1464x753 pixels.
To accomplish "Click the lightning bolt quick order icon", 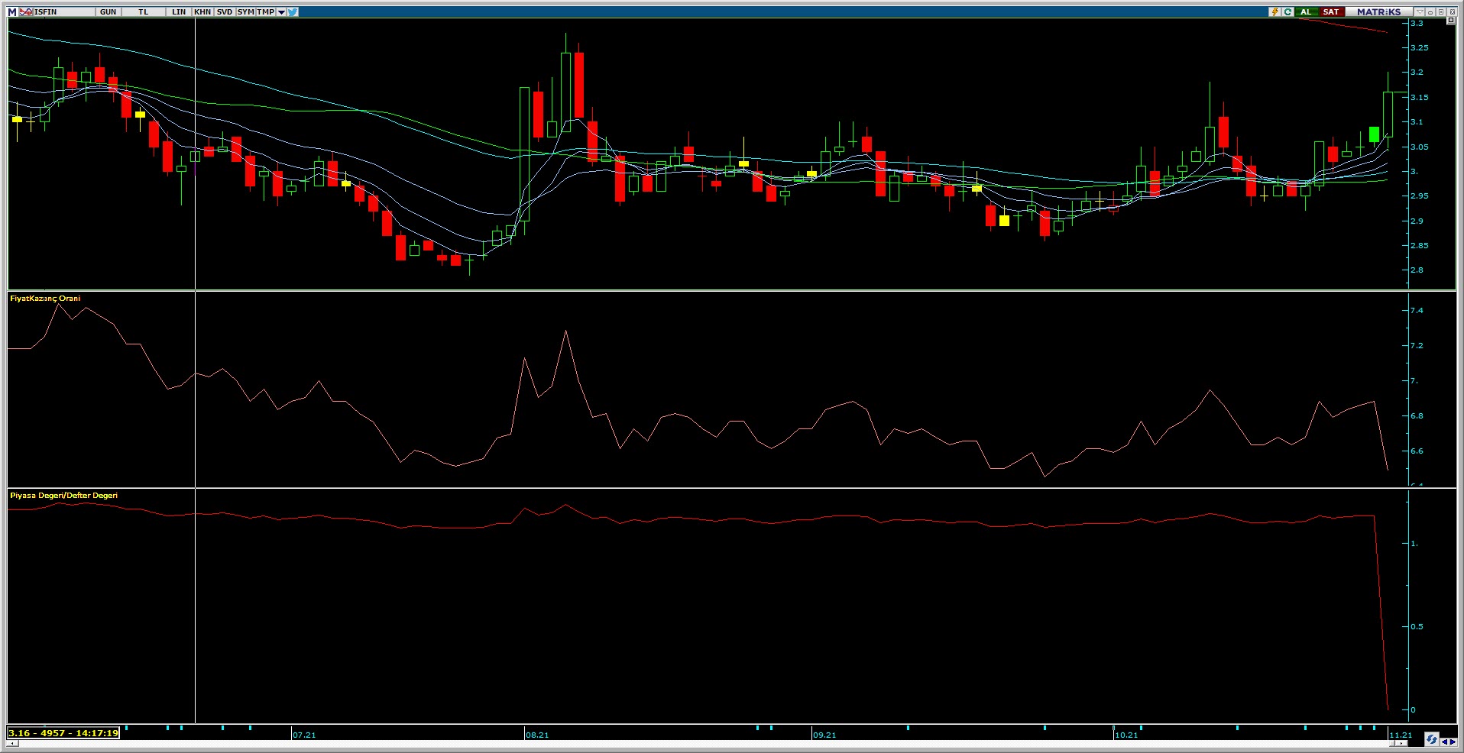I will tap(1275, 11).
